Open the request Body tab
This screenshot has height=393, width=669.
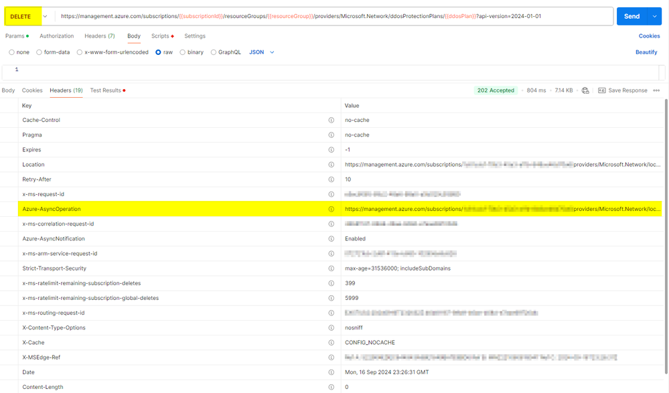pos(134,36)
